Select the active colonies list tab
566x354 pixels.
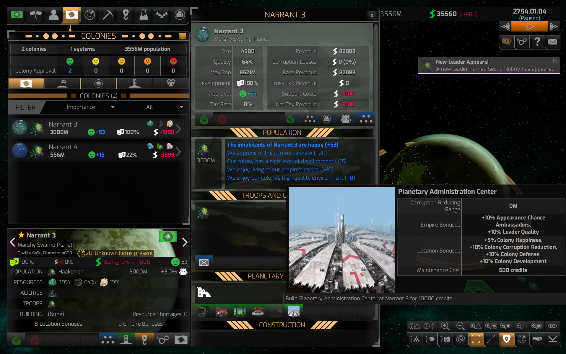(26, 83)
